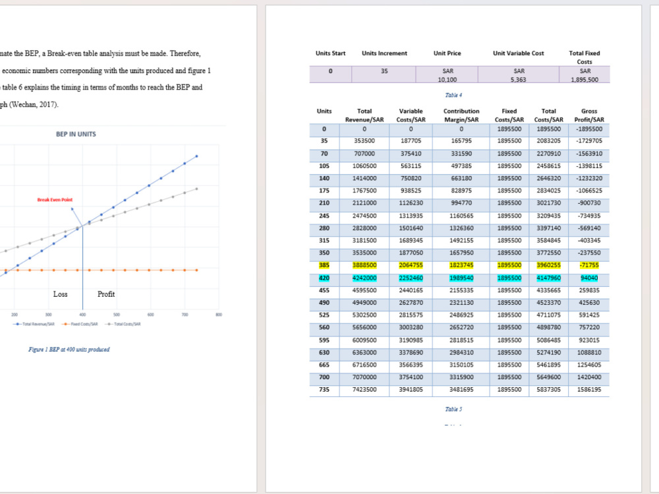659x494 pixels.
Task: Click the "Variable Costs/SAR" column header
Action: point(411,115)
